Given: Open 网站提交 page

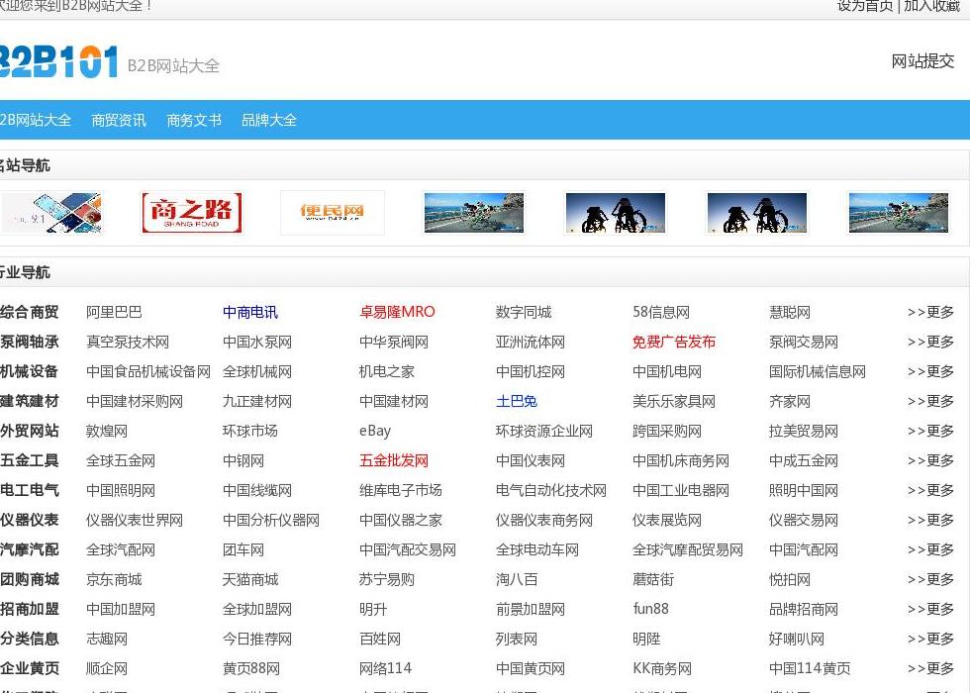Looking at the screenshot, I should [922, 61].
